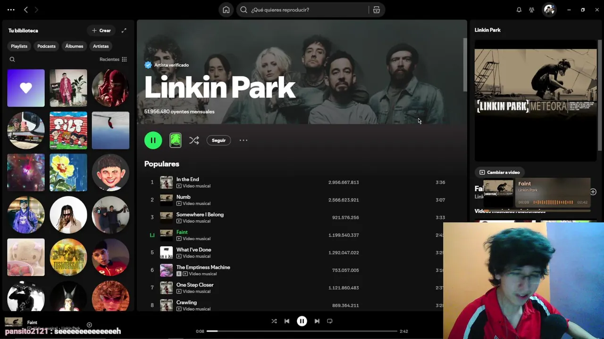Skip to previous track

pos(287,321)
